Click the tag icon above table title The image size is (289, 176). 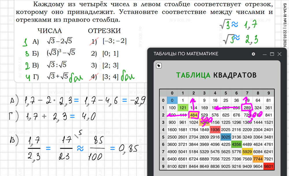159,66
